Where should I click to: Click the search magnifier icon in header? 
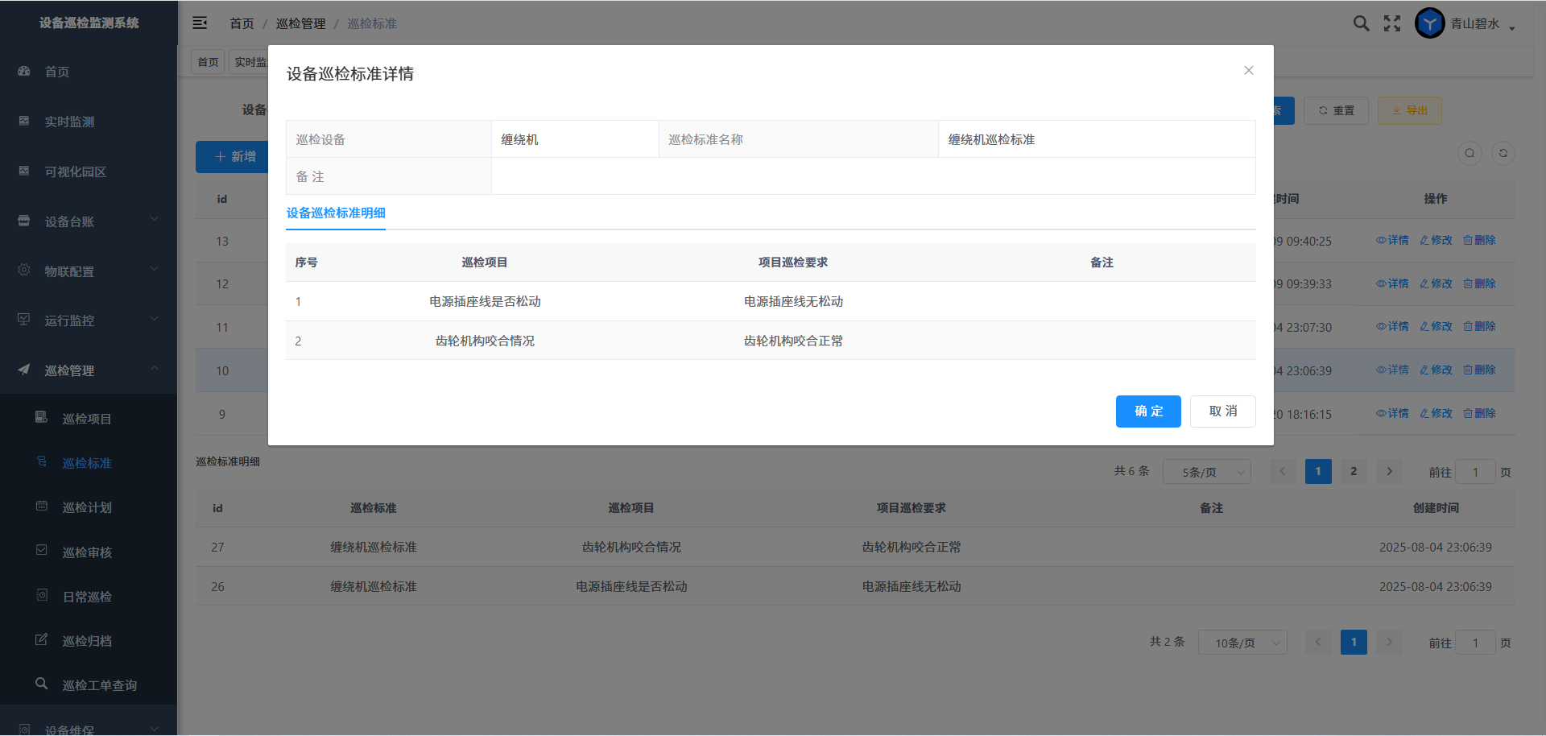tap(1361, 23)
